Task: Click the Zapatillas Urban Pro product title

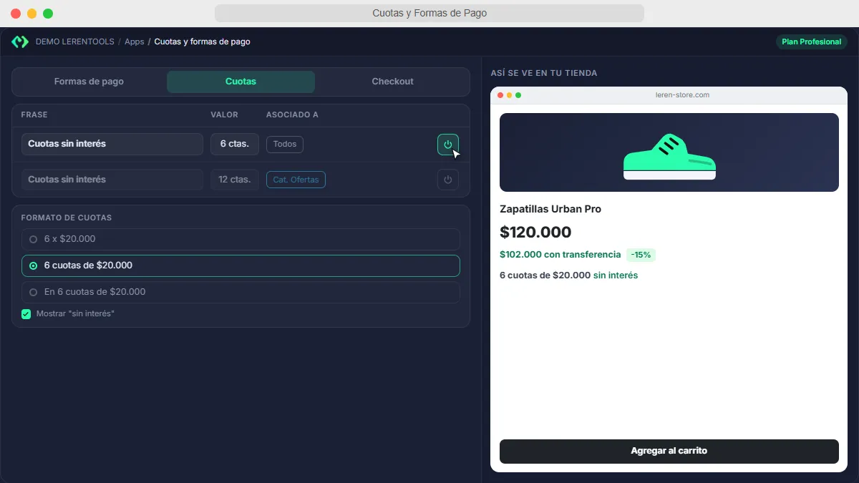Action: tap(550, 209)
